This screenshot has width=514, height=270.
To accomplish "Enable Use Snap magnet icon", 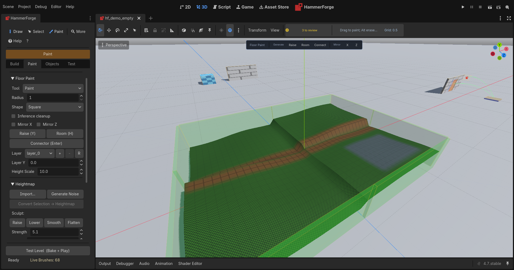I will click(192, 30).
